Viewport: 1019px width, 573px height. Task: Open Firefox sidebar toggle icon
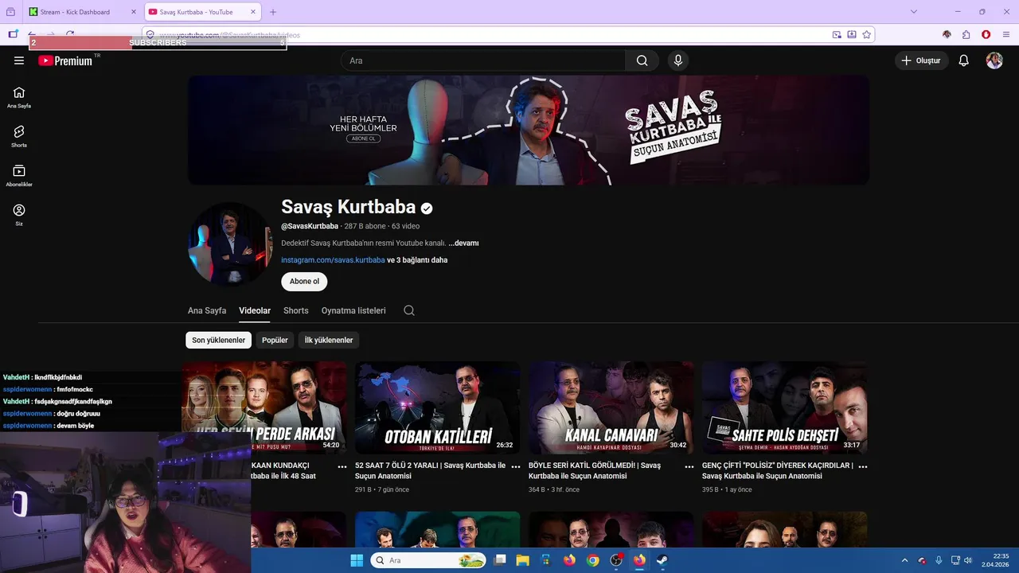coord(13,34)
